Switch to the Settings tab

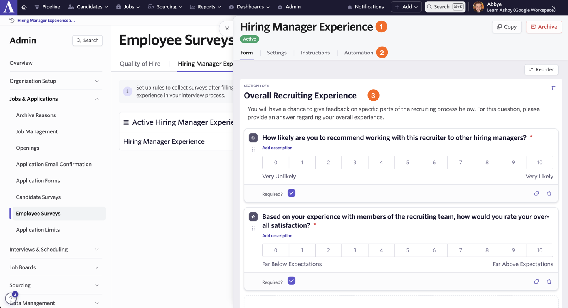(276, 53)
